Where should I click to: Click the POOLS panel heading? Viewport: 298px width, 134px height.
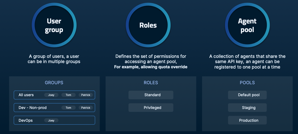[247, 83]
